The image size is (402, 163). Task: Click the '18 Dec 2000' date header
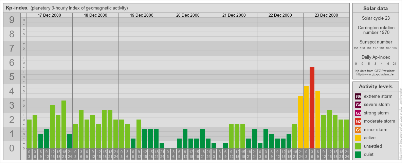96,15
